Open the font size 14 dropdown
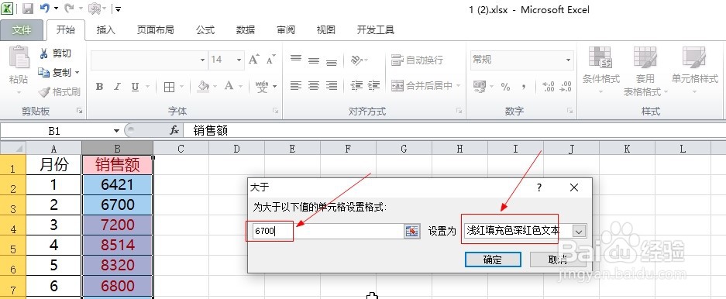This screenshot has width=726, height=299. 239,60
